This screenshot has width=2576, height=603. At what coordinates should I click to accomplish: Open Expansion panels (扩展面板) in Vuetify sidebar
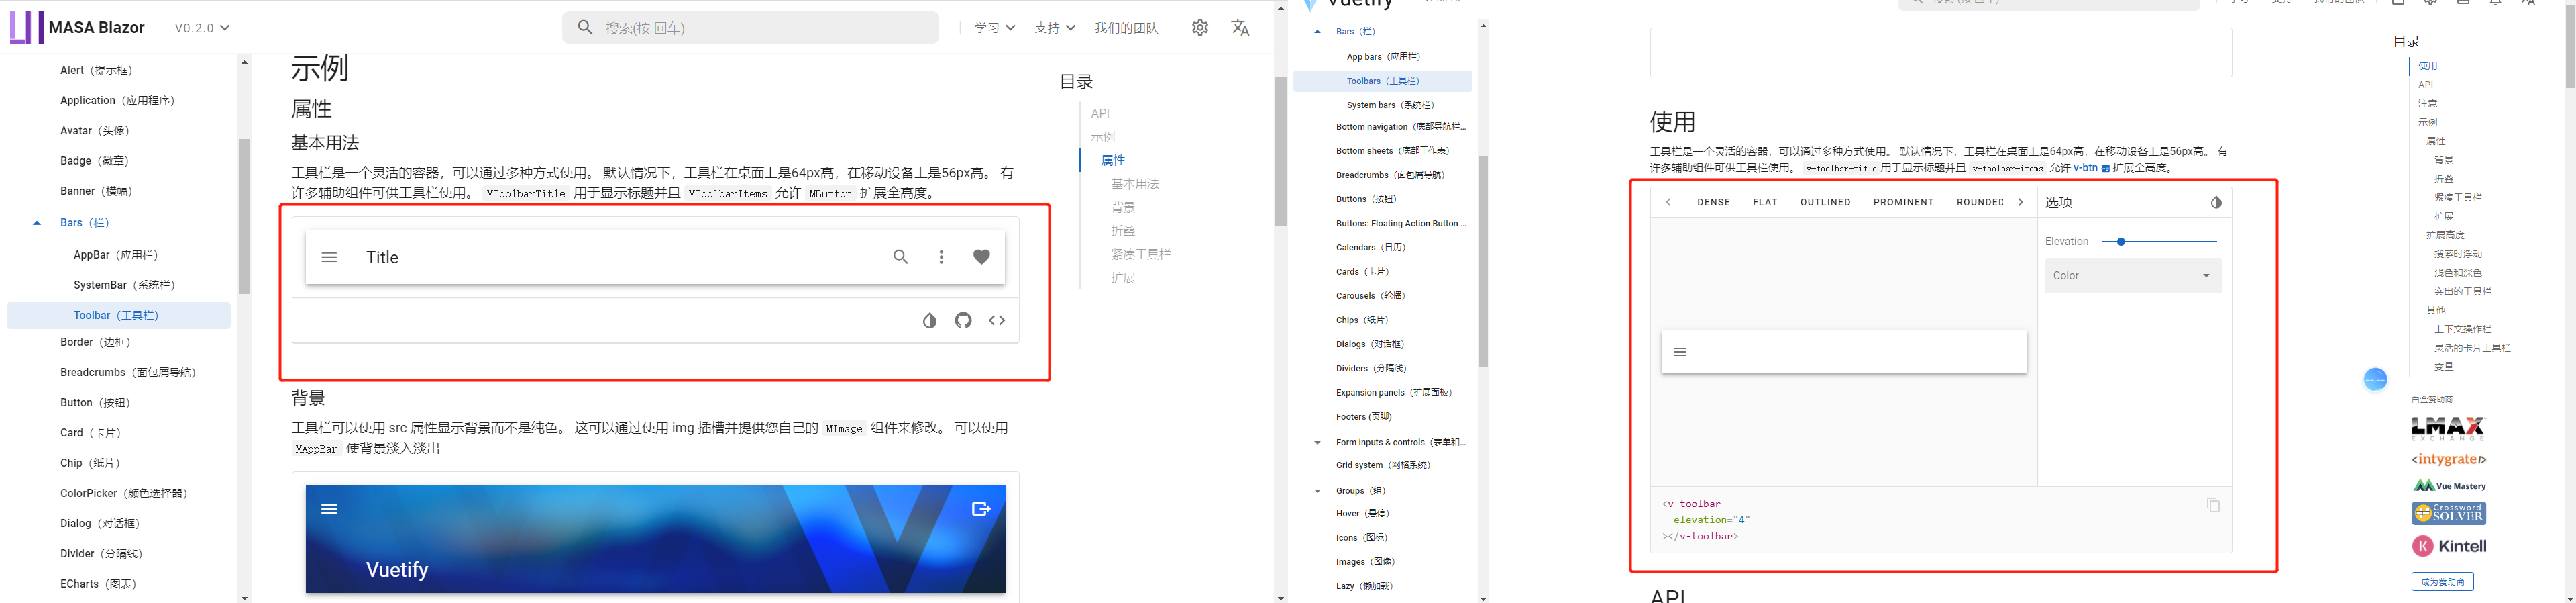[x=1394, y=393]
